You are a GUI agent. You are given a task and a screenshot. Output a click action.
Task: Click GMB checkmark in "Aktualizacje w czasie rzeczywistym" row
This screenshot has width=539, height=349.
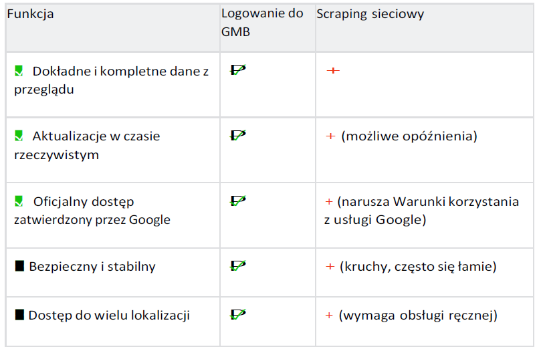(x=237, y=135)
